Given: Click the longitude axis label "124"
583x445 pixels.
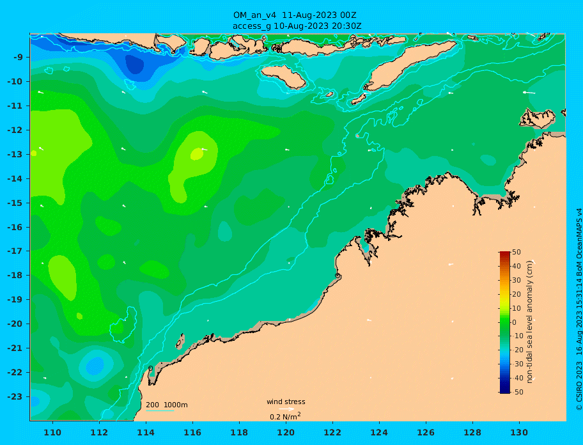Looking at the screenshot, I should pyautogui.click(x=379, y=432).
